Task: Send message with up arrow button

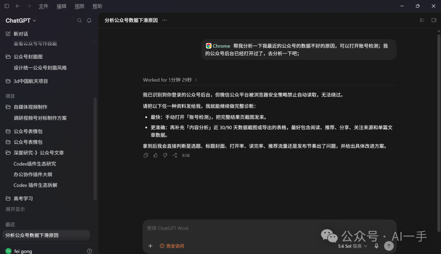Action: 389,246
